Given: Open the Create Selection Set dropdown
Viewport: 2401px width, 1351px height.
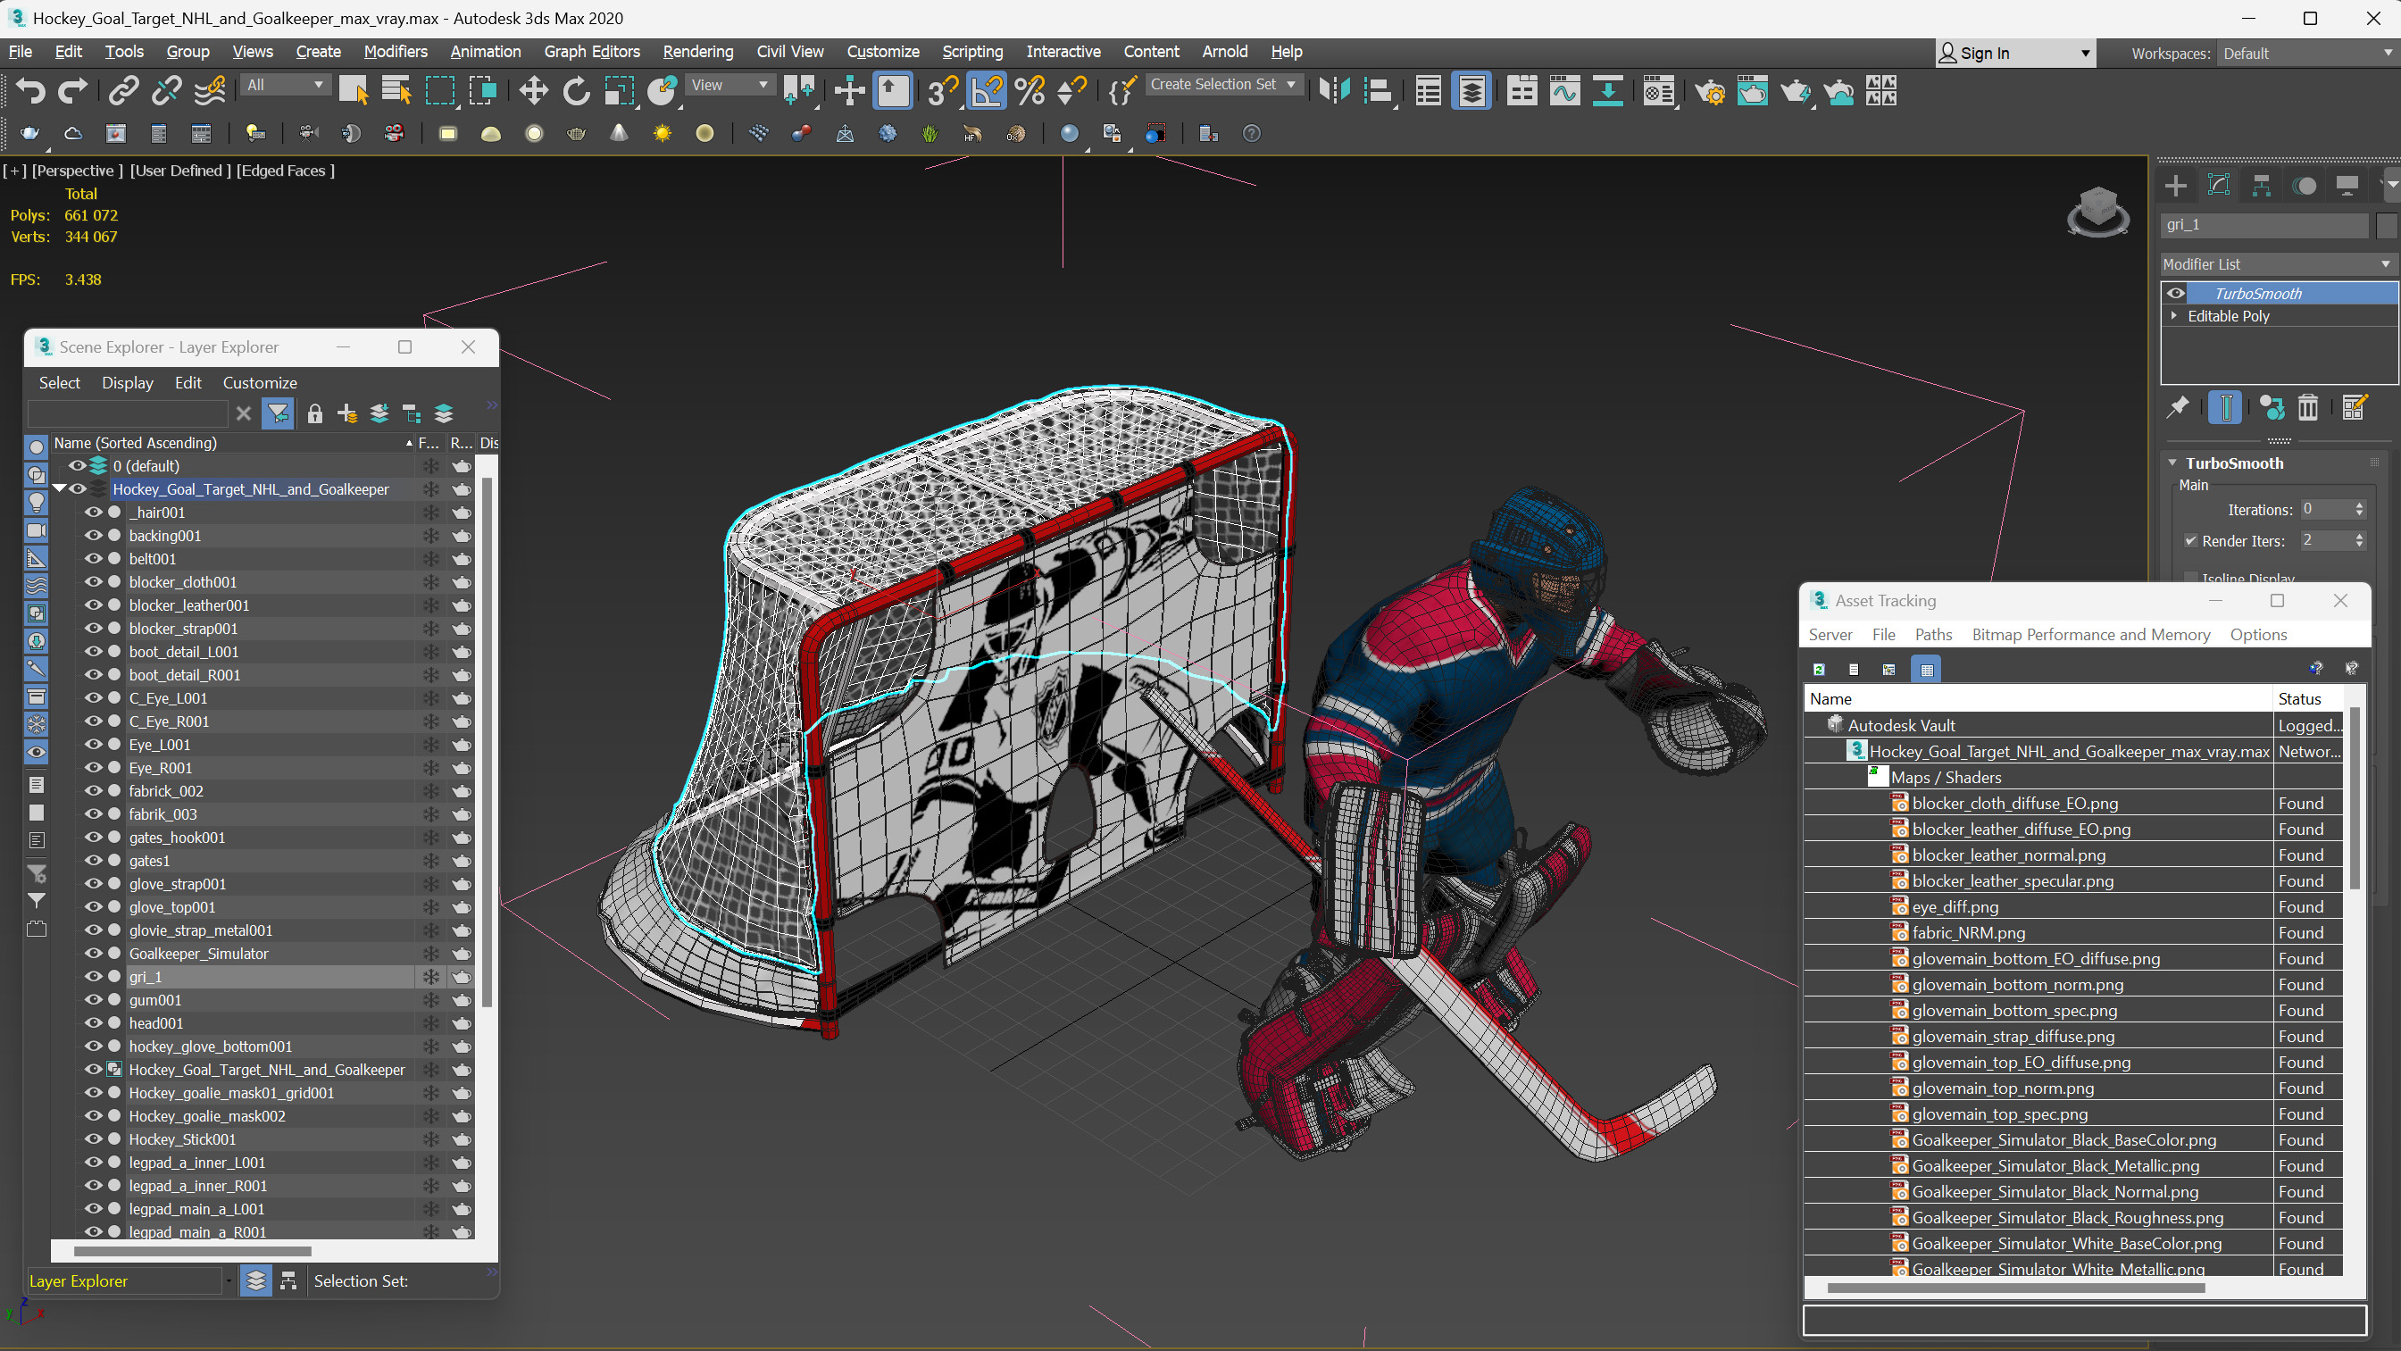Looking at the screenshot, I should 1222,85.
